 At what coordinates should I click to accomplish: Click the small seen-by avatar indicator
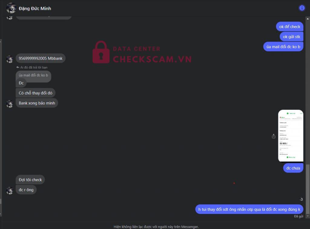[301, 199]
